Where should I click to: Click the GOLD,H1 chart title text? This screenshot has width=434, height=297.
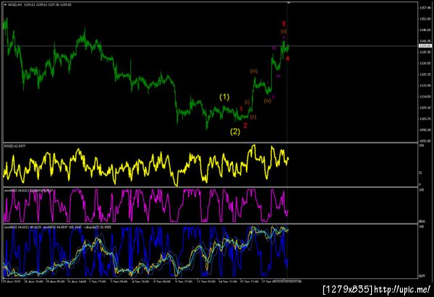15,5
